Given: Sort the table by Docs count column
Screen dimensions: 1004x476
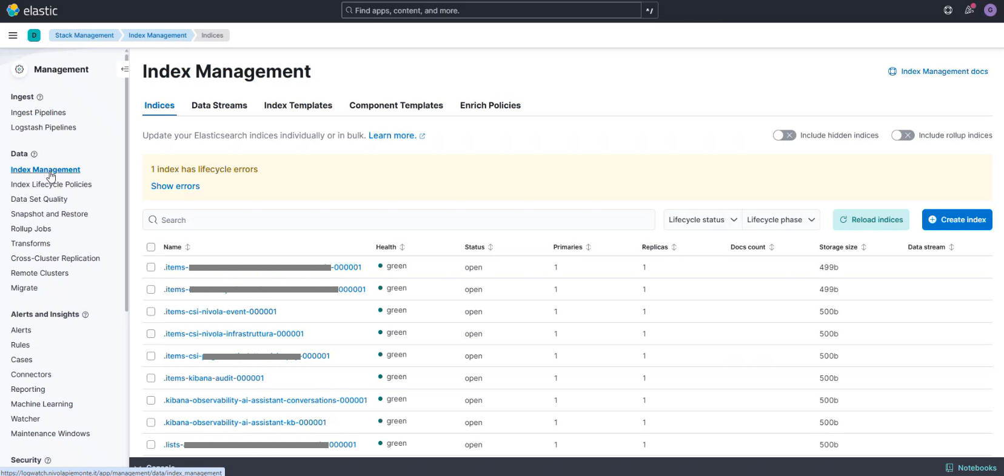Looking at the screenshot, I should click(752, 247).
